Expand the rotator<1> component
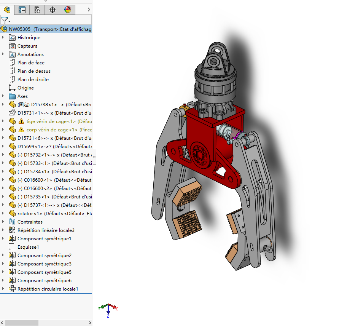Screen dimensions: 339x326 4,213
